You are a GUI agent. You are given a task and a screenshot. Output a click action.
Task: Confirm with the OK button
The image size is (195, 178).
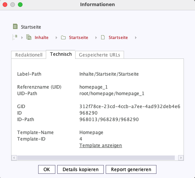47,169
